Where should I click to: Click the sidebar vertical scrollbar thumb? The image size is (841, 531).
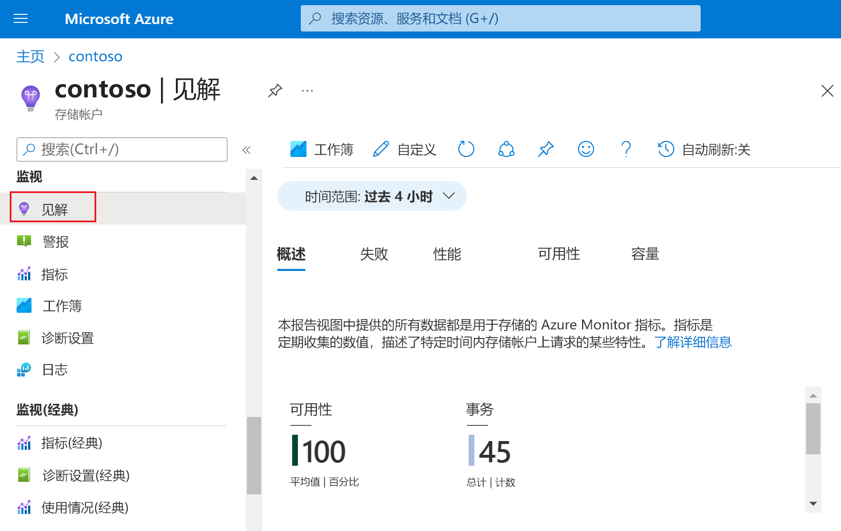coord(254,455)
